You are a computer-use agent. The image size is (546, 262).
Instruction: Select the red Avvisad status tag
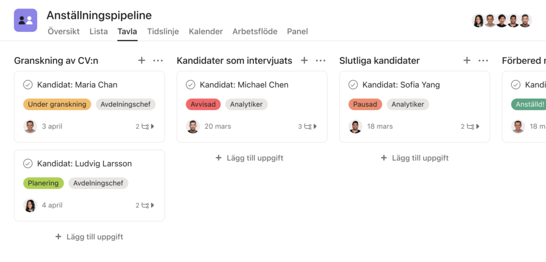203,104
